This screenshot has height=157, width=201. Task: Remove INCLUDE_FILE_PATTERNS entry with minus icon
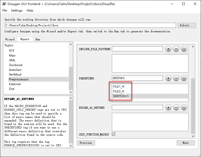(x=176, y=49)
